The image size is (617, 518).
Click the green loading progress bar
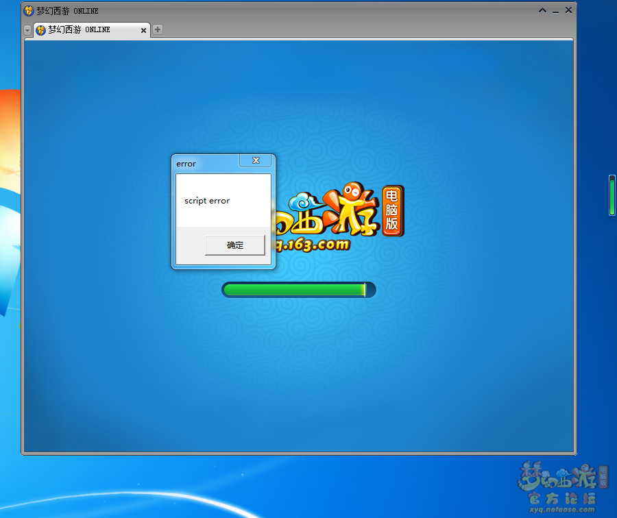coord(299,290)
